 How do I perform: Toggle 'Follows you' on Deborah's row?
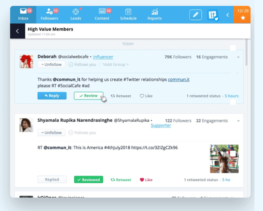pyautogui.click(x=82, y=64)
